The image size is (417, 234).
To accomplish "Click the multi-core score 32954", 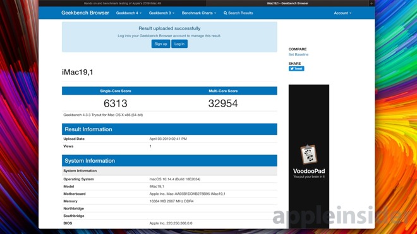I will (x=223, y=103).
